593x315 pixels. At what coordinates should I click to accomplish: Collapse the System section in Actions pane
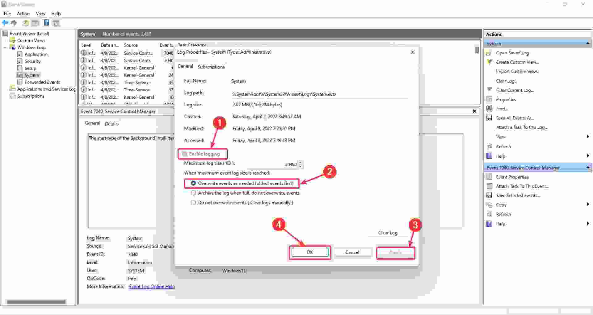pos(588,44)
